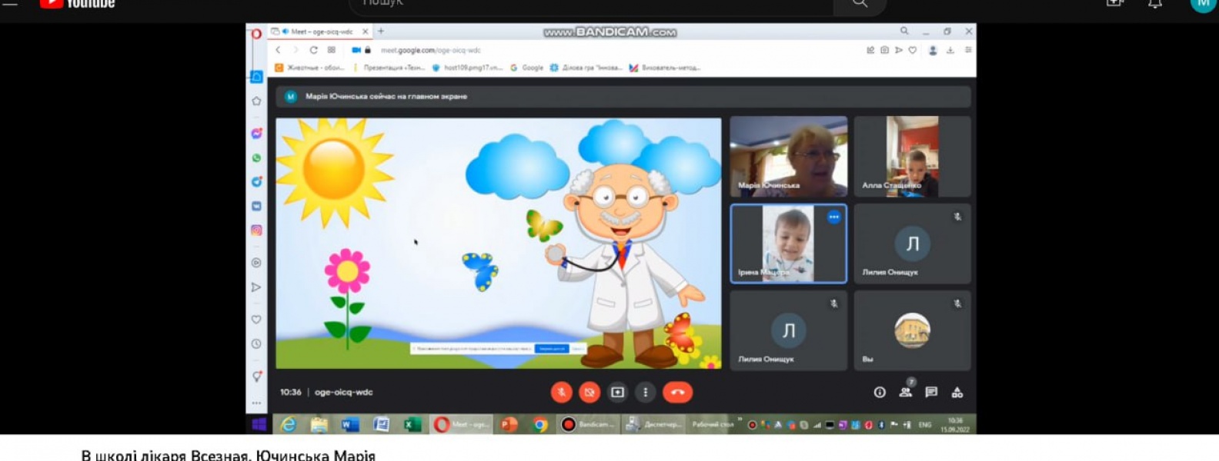This screenshot has height=461, width=1219.
Task: Open meeting details info icon
Action: coord(880,393)
